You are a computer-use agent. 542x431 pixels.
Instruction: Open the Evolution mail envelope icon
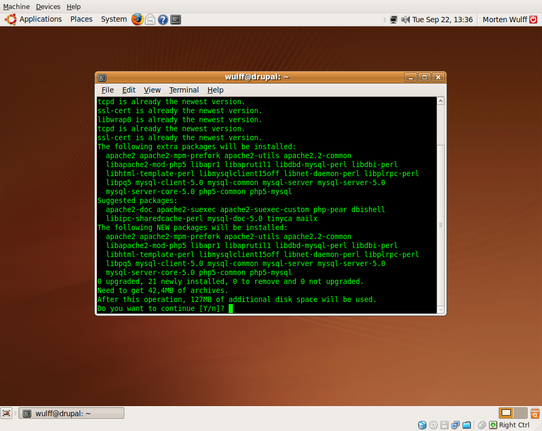click(x=150, y=20)
